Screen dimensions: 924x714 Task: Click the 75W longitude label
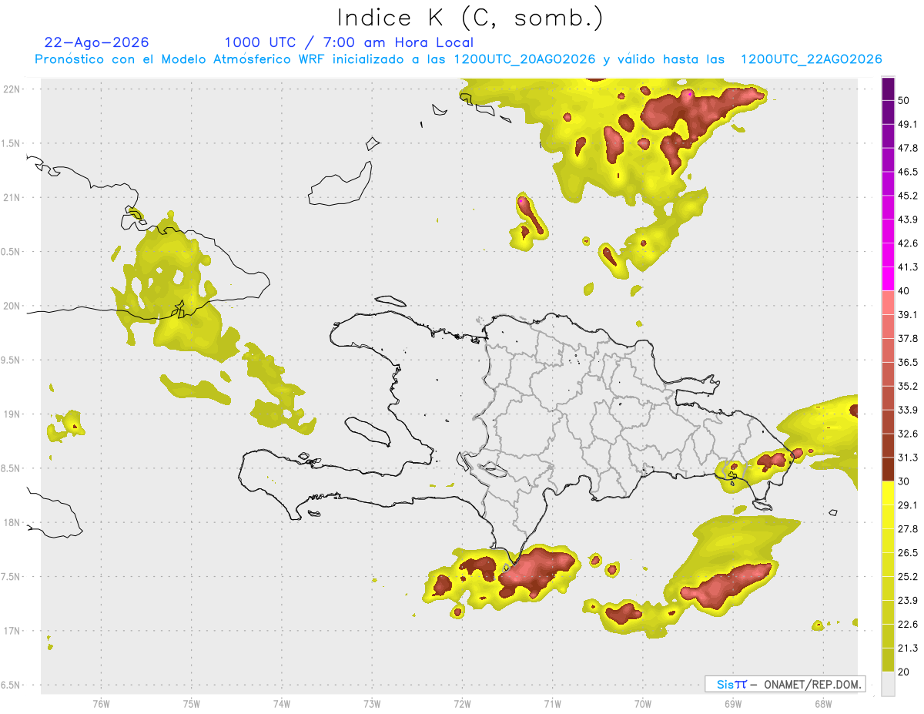tap(191, 703)
